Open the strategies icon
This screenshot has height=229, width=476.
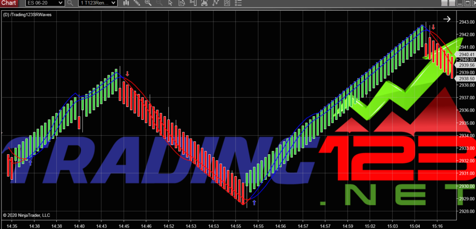click(216, 3)
